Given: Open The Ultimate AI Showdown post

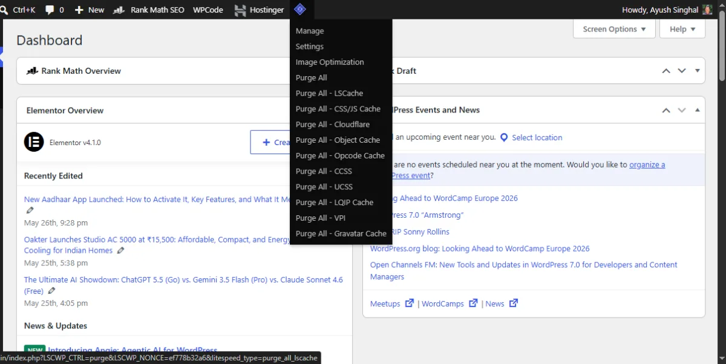Looking at the screenshot, I should 183,285.
